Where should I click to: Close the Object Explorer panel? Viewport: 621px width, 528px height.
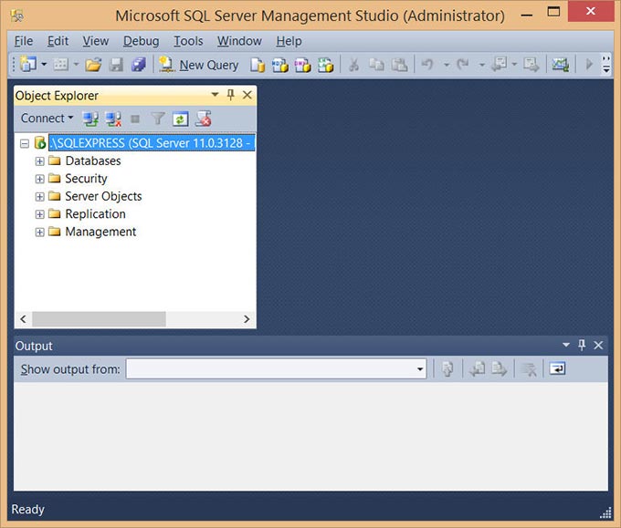point(247,95)
